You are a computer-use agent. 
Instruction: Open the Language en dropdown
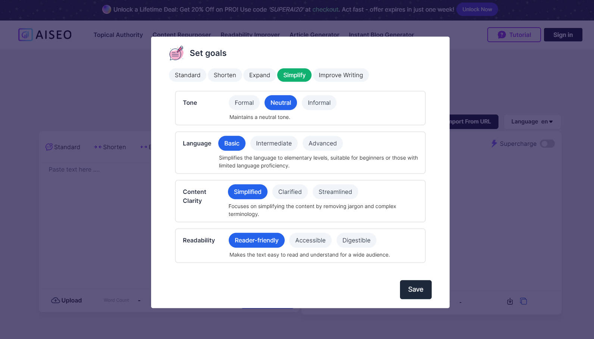[x=532, y=122]
